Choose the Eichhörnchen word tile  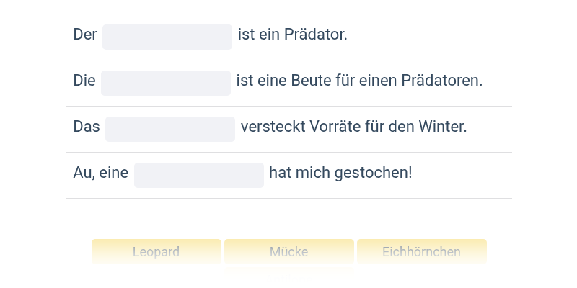(422, 251)
